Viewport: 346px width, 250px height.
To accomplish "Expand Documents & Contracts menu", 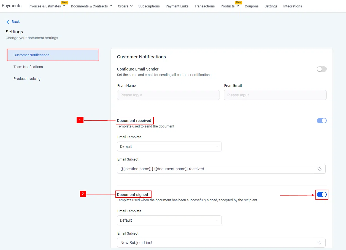I will point(91,6).
